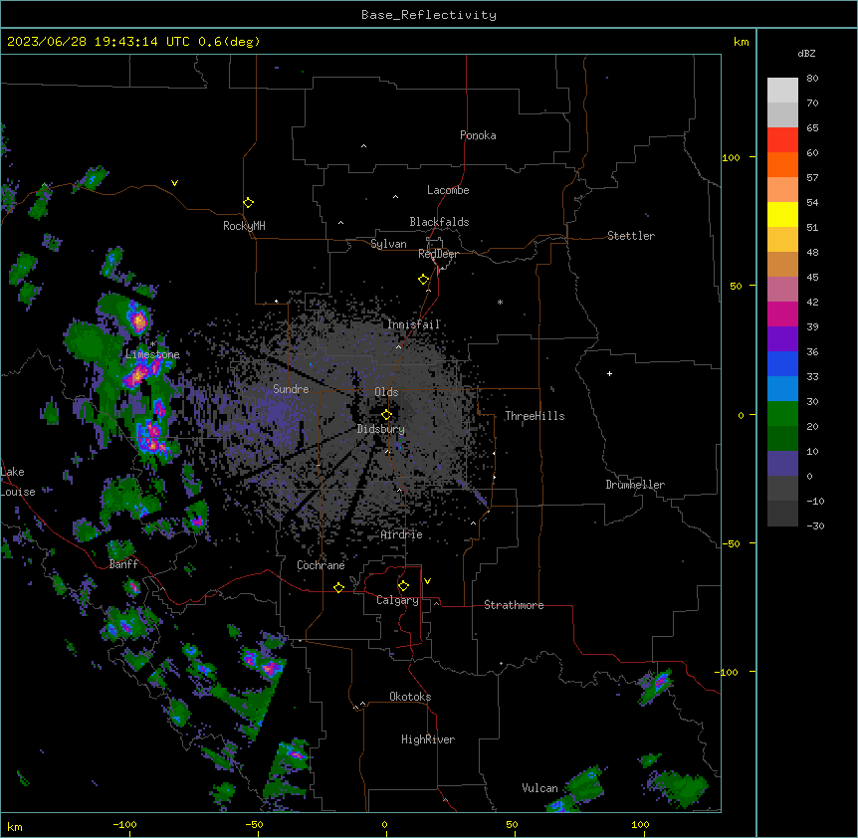
Task: Click the km unit label beside the timestamp
Action: click(x=741, y=42)
